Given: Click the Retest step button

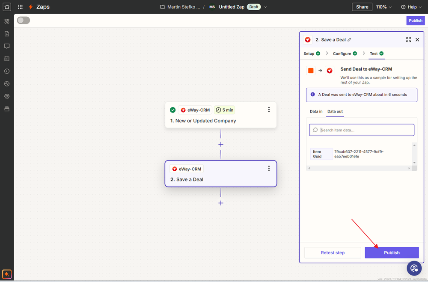Looking at the screenshot, I should pos(333,252).
